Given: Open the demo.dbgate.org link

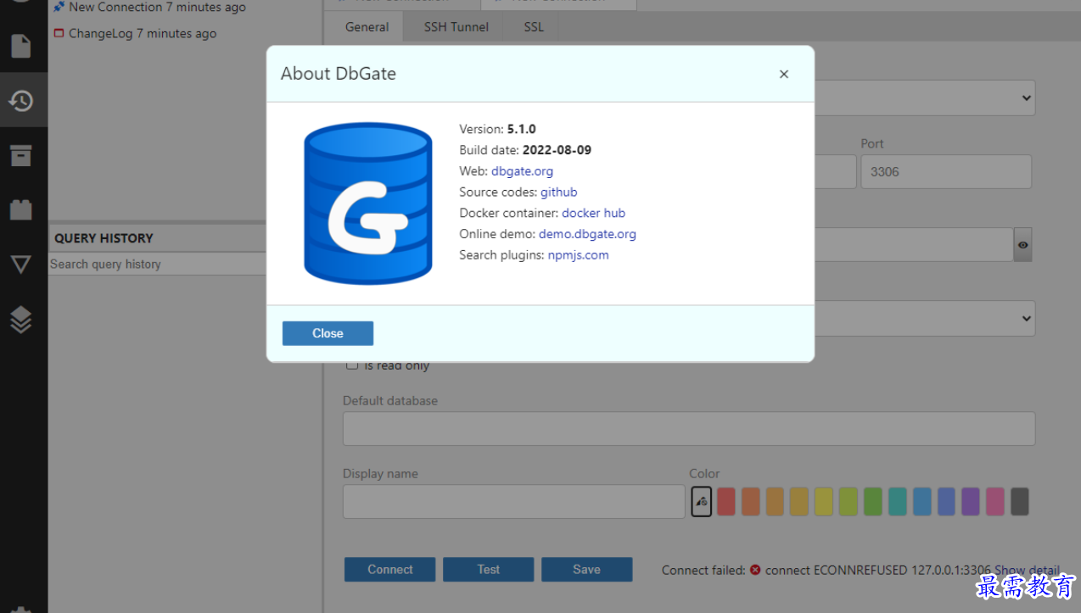Looking at the screenshot, I should 587,234.
